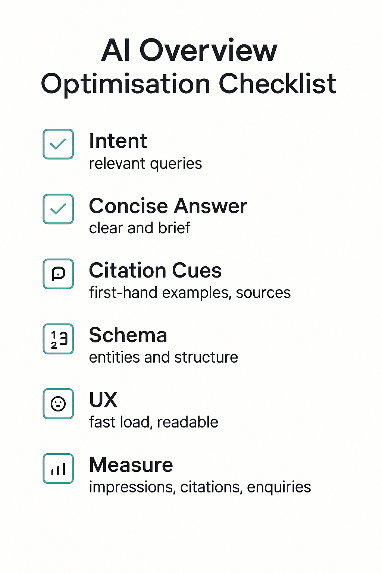Click the Citation Cues speech bubble icon
The height and width of the screenshot is (573, 382).
point(58,274)
